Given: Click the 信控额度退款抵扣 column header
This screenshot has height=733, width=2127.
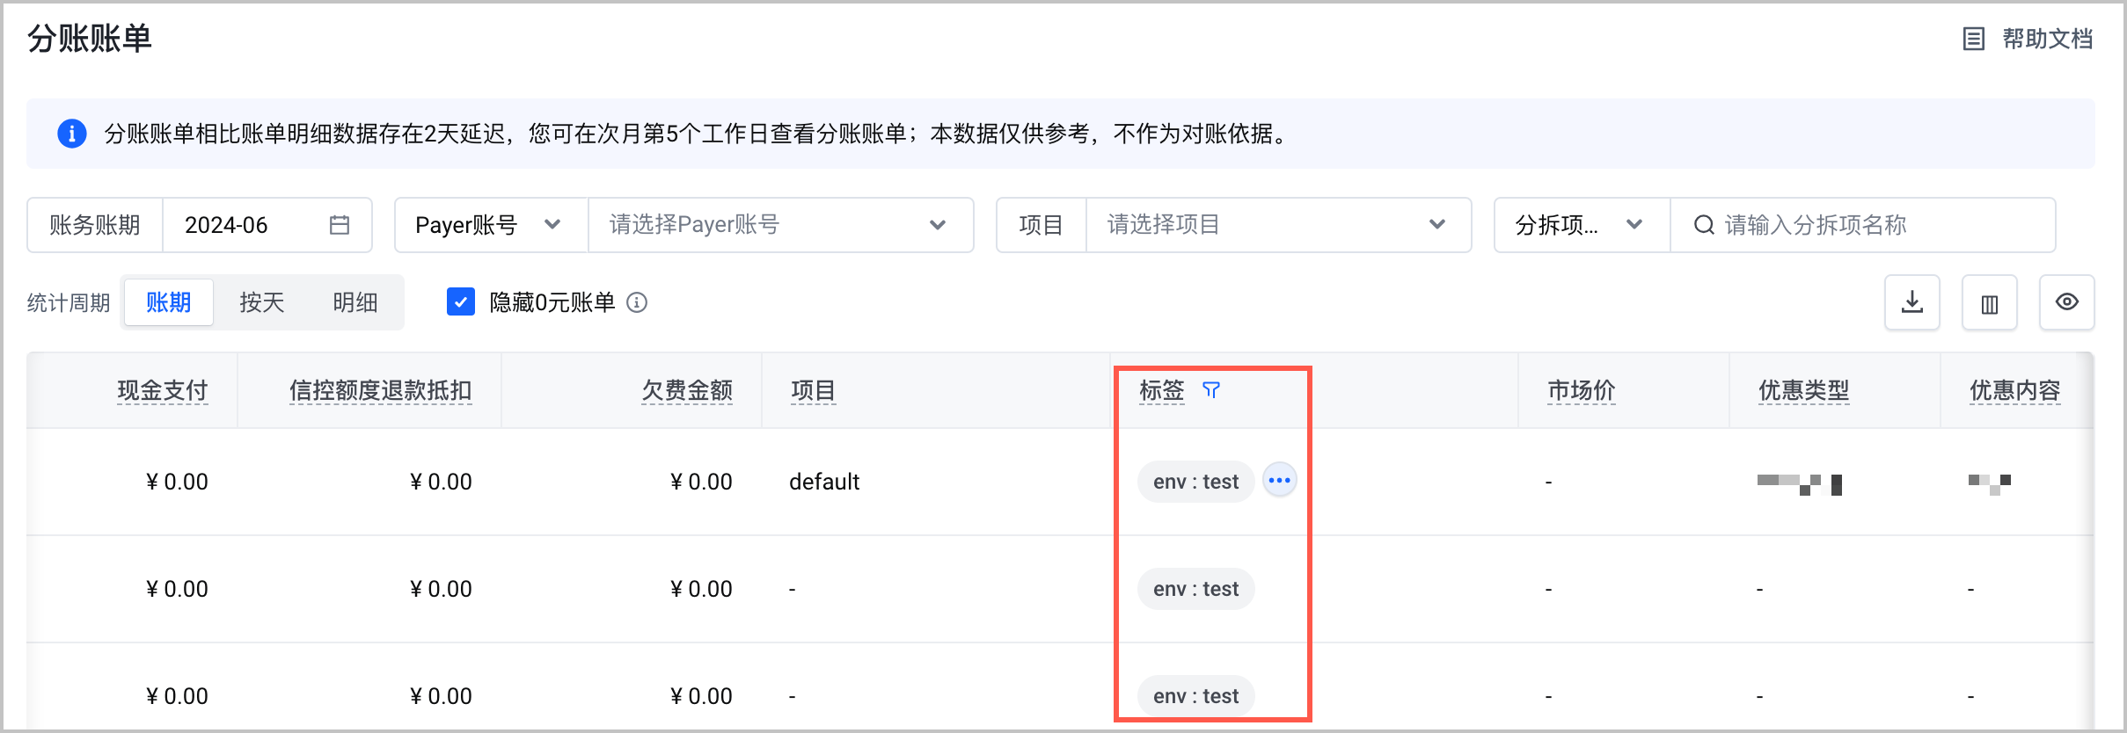Looking at the screenshot, I should [381, 390].
